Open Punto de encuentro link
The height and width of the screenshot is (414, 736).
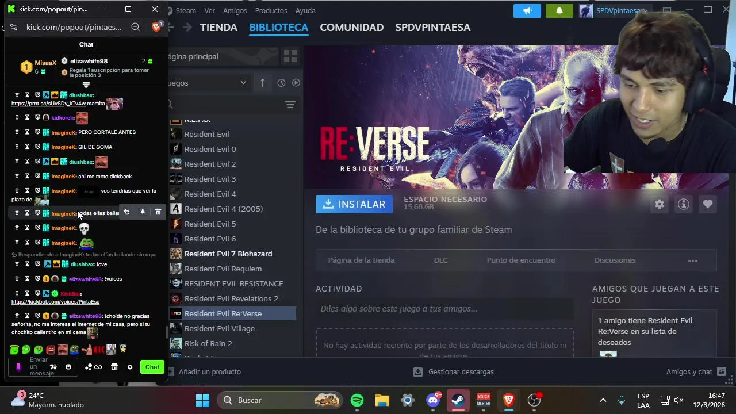coord(521,260)
